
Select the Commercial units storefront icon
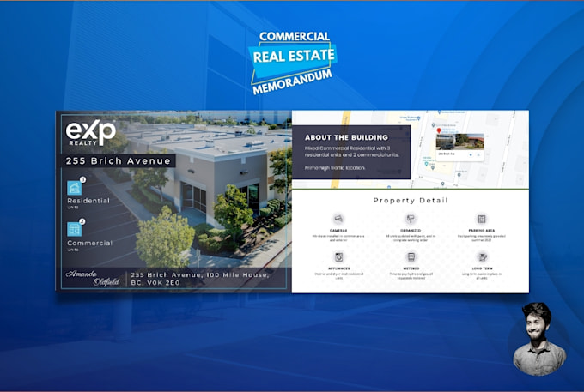pos(75,229)
